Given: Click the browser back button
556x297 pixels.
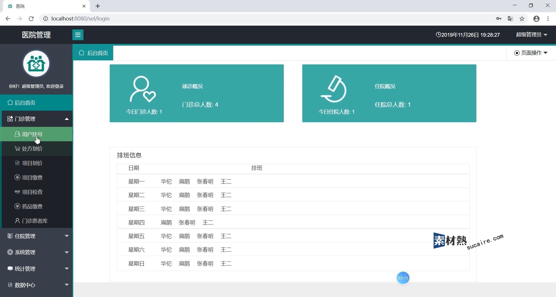Looking at the screenshot, I should click(x=8, y=19).
